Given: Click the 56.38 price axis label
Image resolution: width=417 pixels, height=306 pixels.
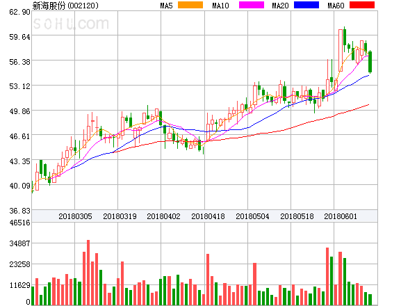Looking at the screenshot, I should point(19,62).
